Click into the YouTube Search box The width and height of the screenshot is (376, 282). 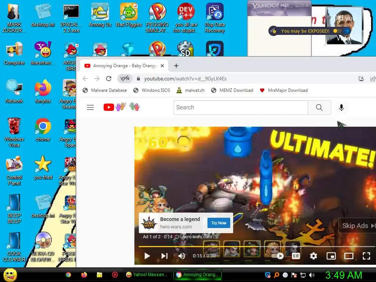point(241,108)
